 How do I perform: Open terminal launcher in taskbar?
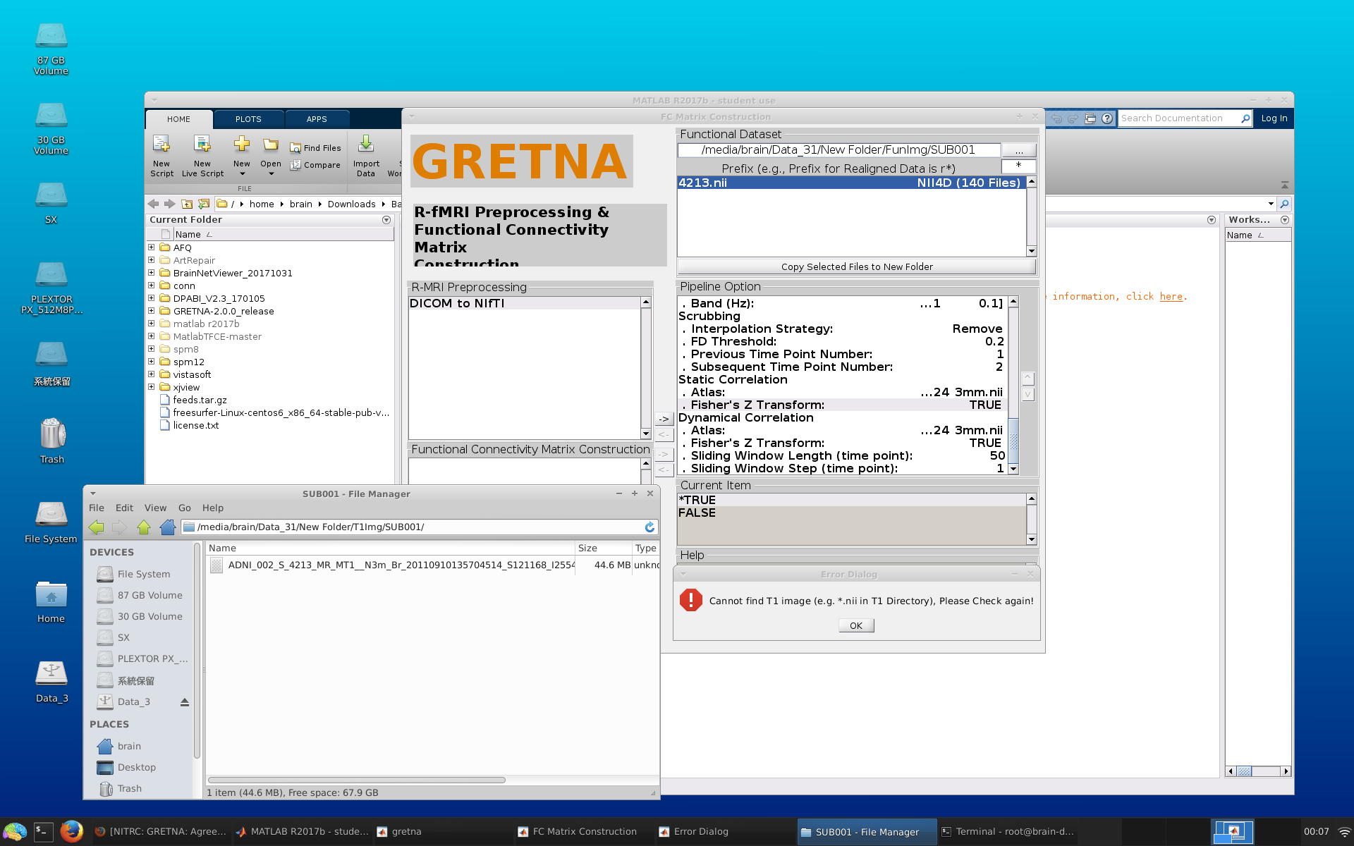(x=43, y=832)
